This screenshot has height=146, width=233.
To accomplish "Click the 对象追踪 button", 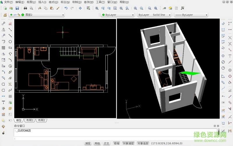I will [x=143, y=143].
